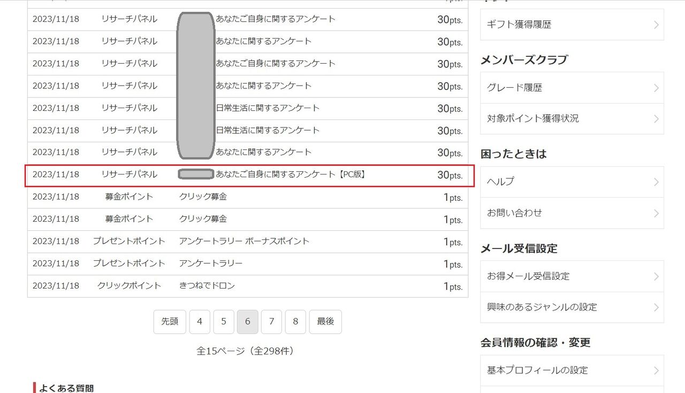Open the お問い合わせ link
The height and width of the screenshot is (393, 685).
(572, 213)
